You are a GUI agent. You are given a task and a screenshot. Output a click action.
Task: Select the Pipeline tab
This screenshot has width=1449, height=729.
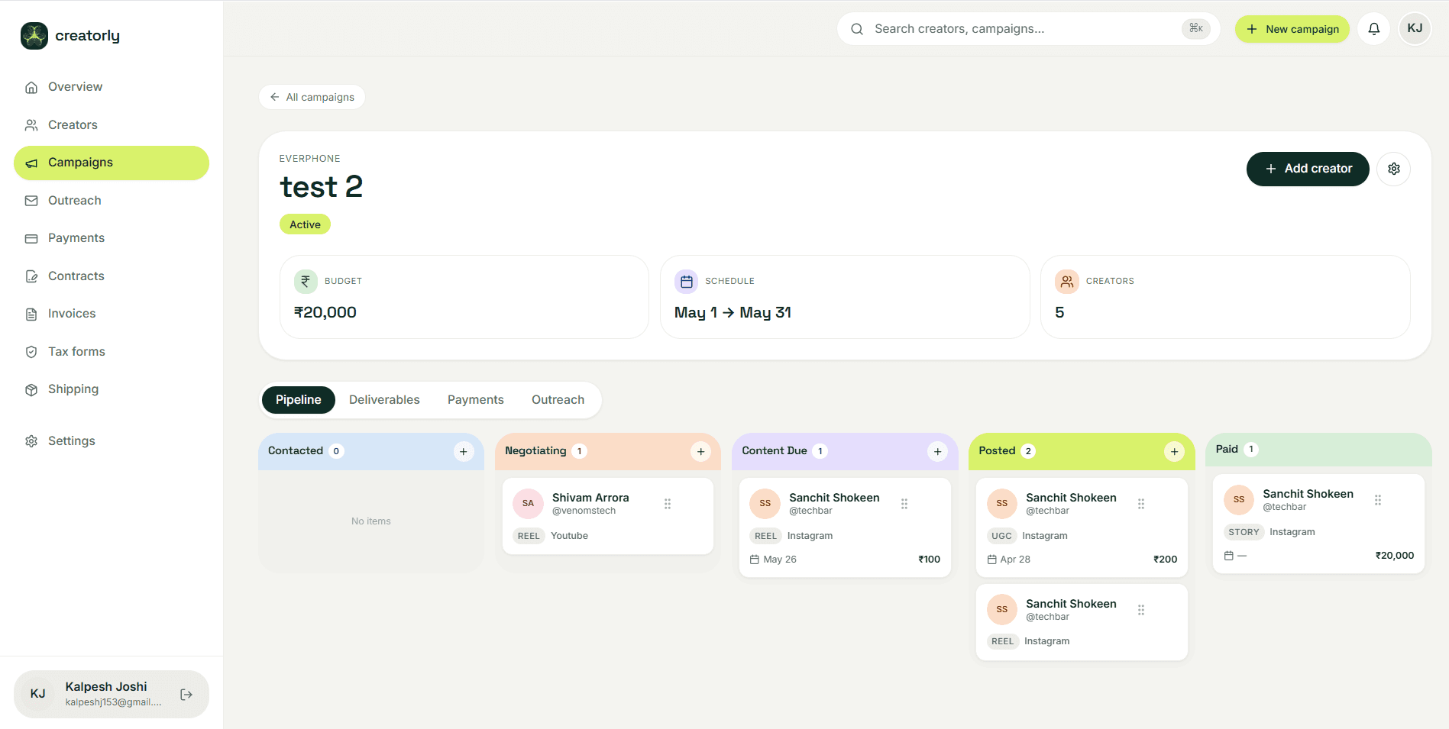click(x=299, y=400)
